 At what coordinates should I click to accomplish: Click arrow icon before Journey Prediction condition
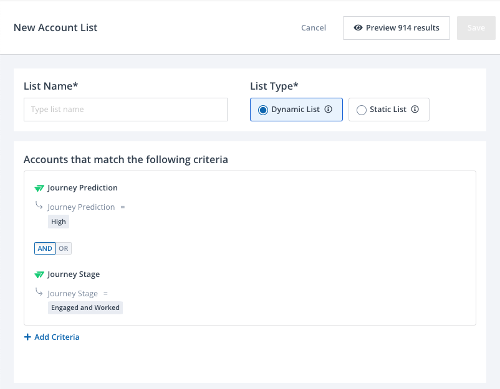click(39, 205)
